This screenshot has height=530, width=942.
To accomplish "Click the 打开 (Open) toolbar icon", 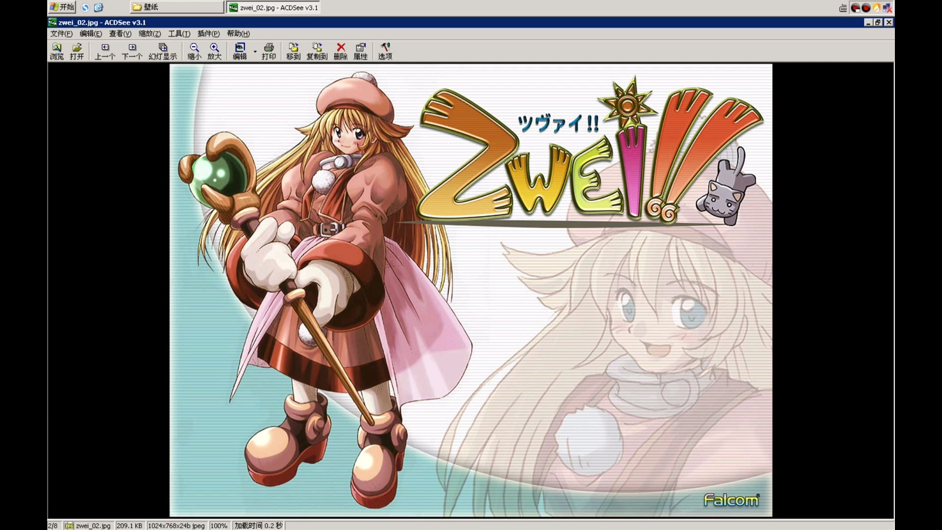I will tap(77, 51).
